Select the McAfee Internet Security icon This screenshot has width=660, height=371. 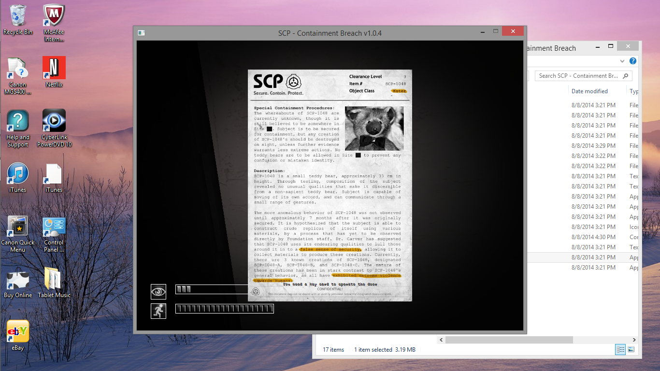coord(54,16)
